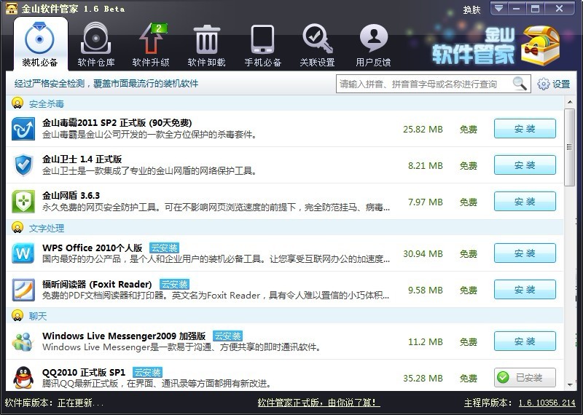Open the 手机必备 phone section
This screenshot has width=583, height=415.
tap(262, 45)
